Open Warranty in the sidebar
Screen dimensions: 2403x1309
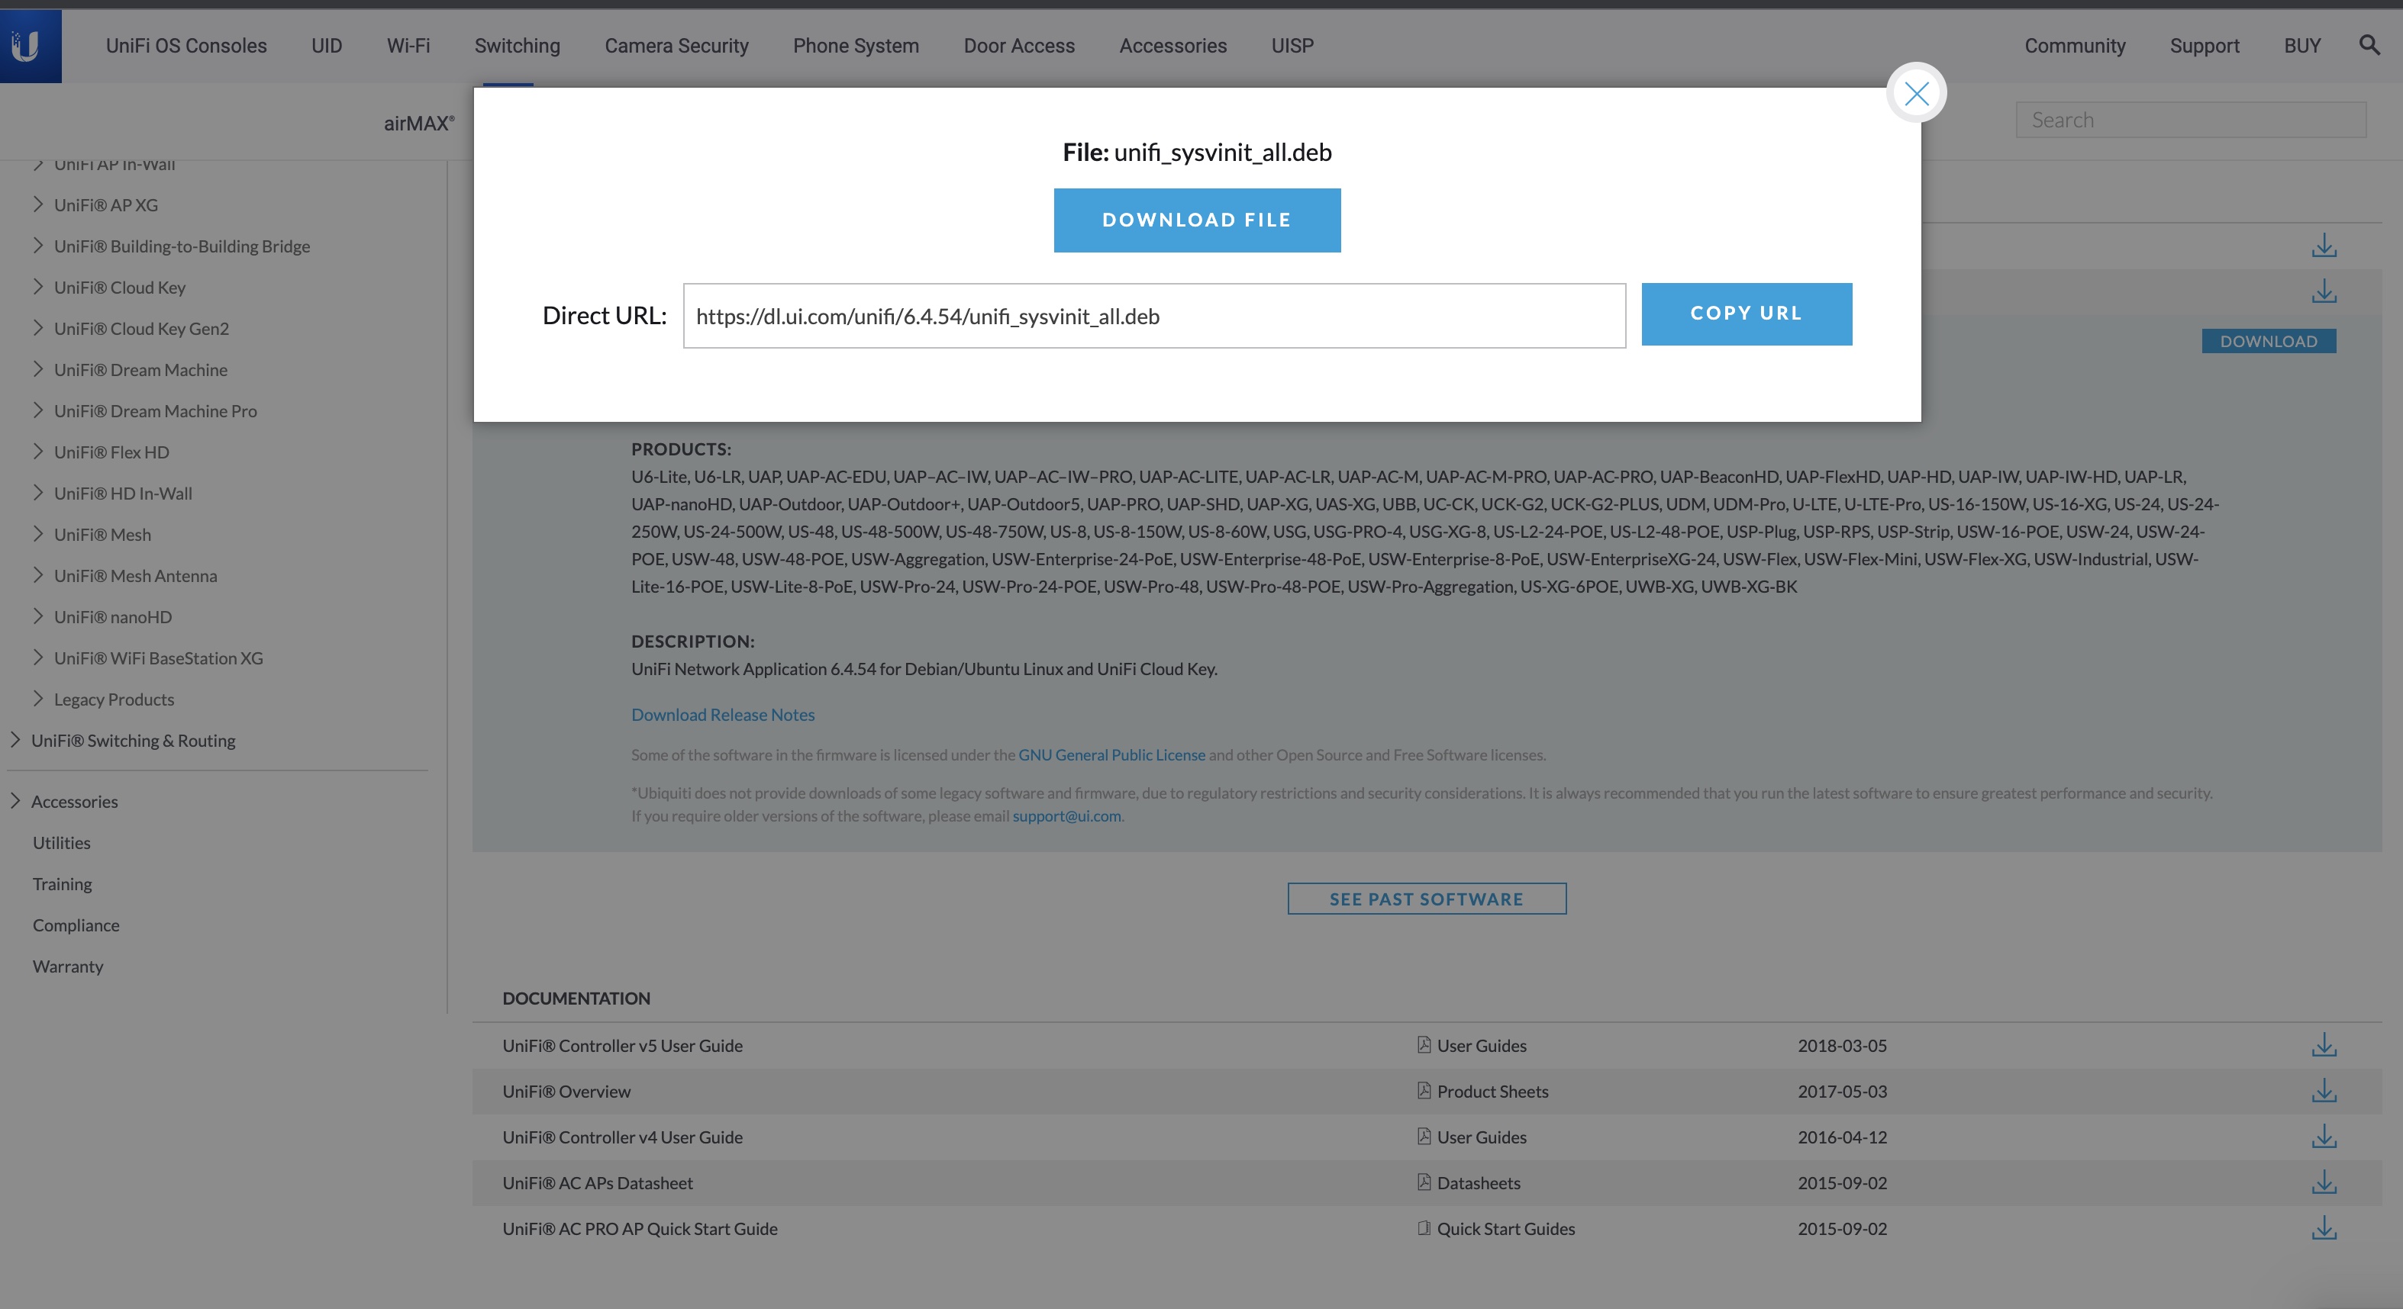coord(67,966)
